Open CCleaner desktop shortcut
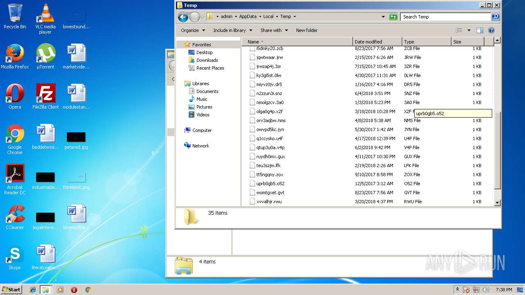 15,217
